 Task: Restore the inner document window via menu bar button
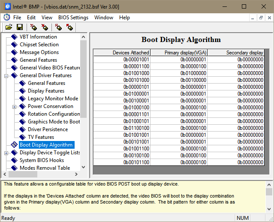pyautogui.click(x=261, y=18)
